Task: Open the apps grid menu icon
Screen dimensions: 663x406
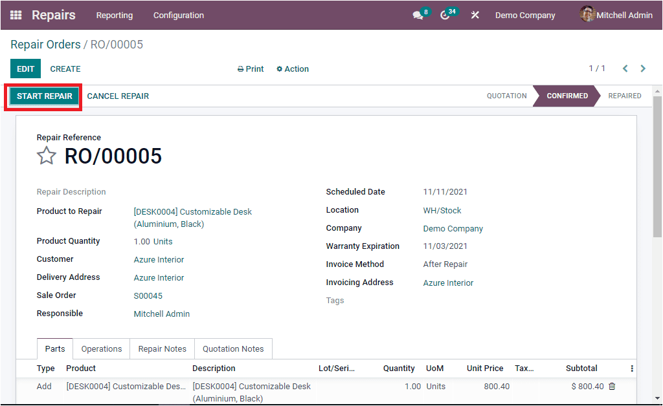Action: tap(16, 16)
